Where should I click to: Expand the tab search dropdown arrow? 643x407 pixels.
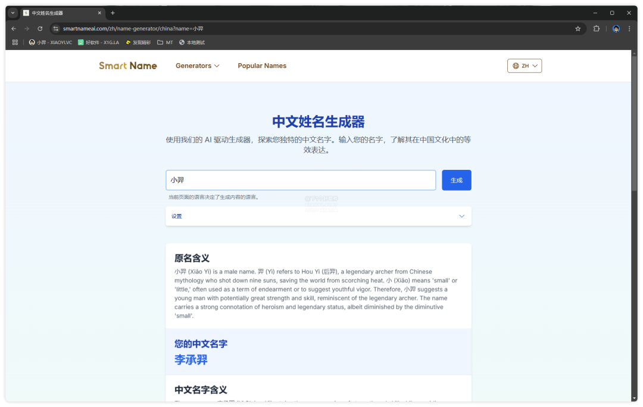coord(13,13)
